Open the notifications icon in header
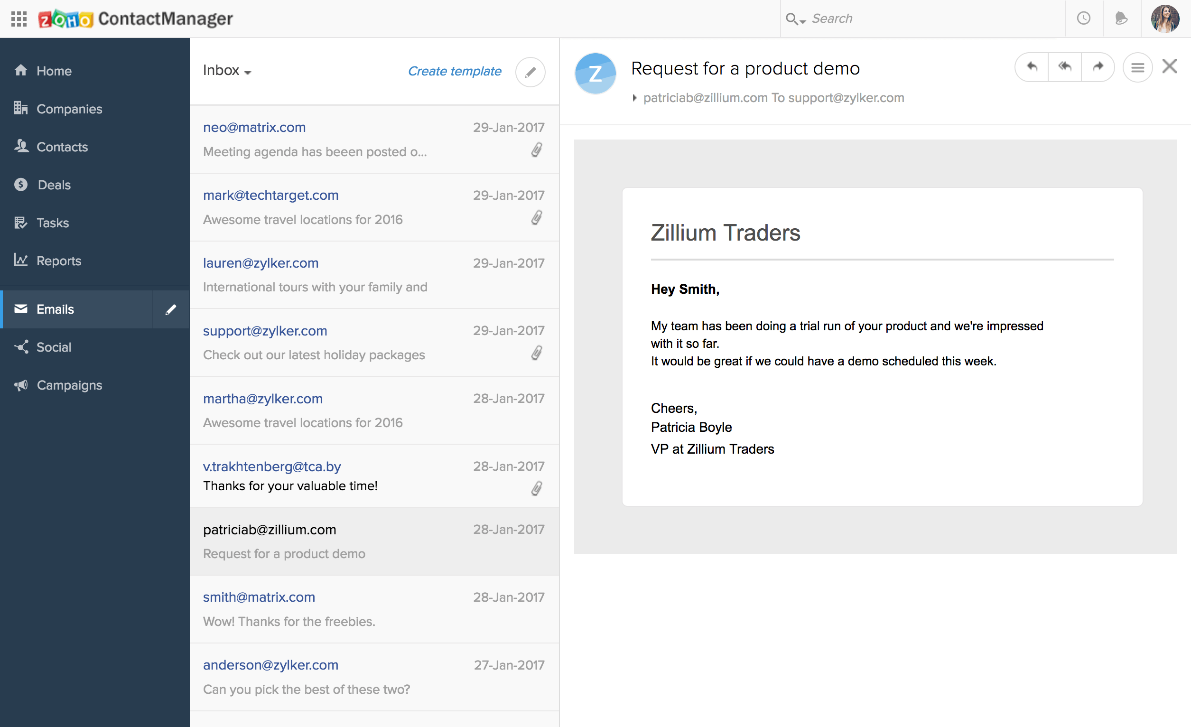1191x727 pixels. 1121,19
